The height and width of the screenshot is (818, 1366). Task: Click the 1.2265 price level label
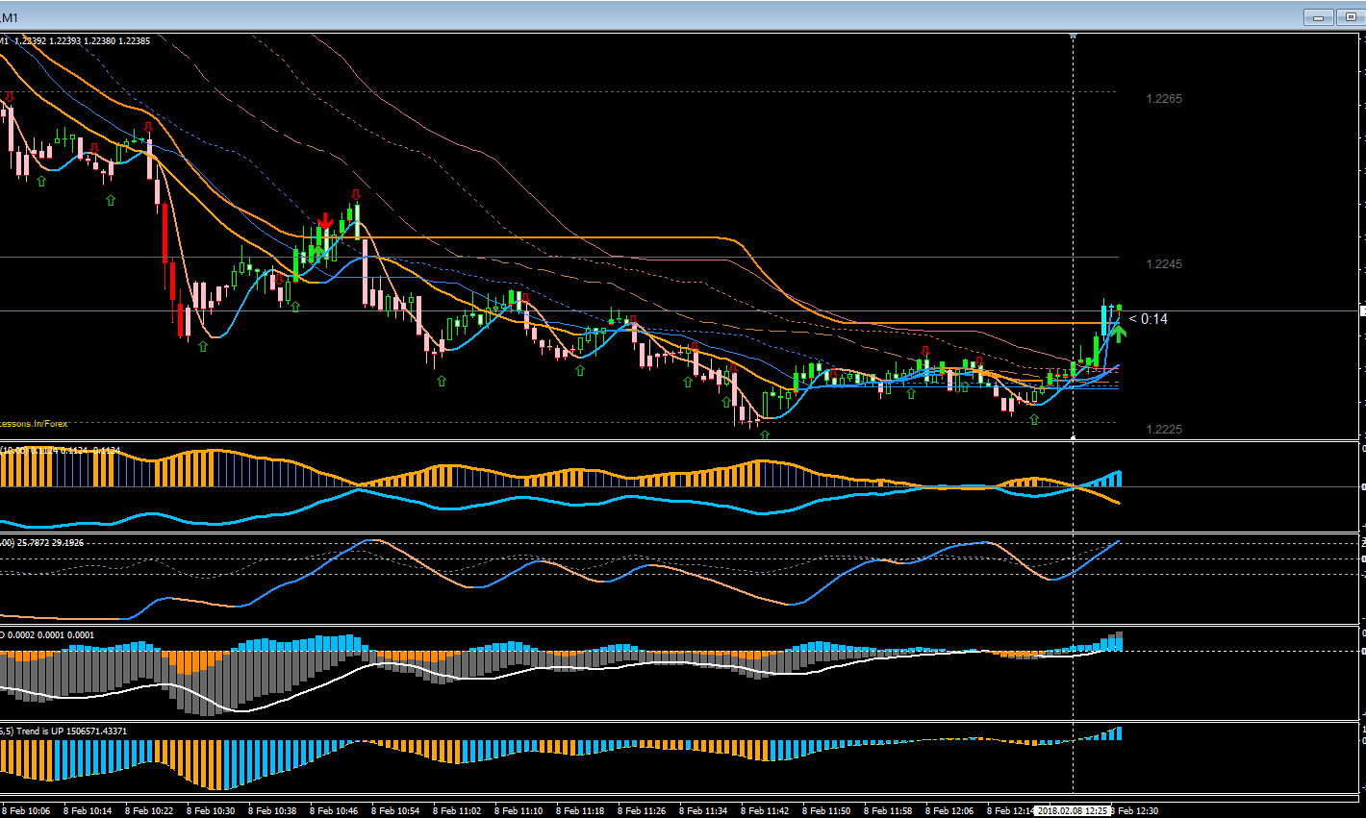pyautogui.click(x=1164, y=99)
